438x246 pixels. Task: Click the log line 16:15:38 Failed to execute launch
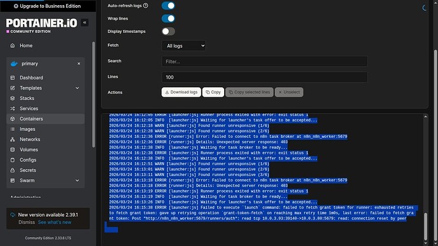pyautogui.click(x=263, y=213)
